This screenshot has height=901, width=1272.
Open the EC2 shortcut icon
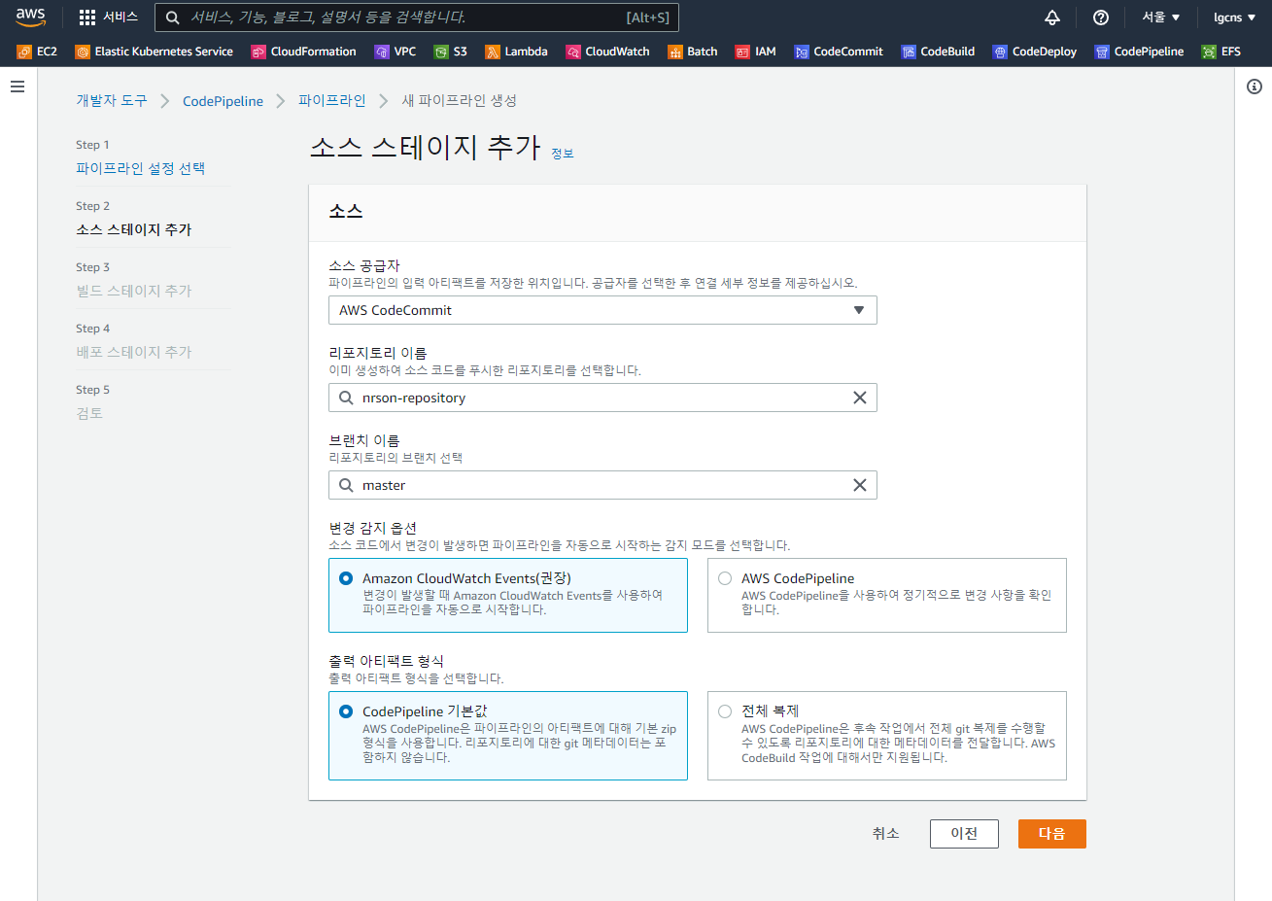[x=24, y=52]
